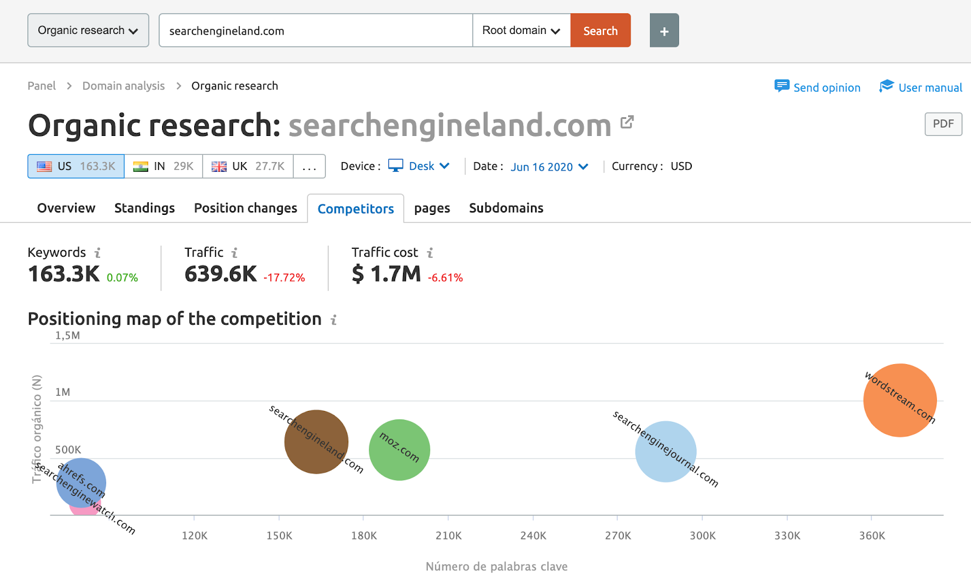This screenshot has width=971, height=579.
Task: Click the Send opinion link
Action: click(827, 87)
